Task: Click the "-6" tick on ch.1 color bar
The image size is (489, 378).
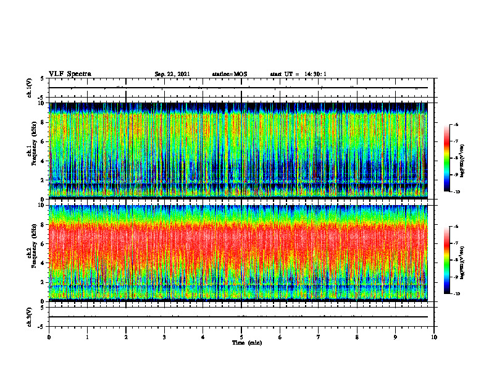Action: 456,124
